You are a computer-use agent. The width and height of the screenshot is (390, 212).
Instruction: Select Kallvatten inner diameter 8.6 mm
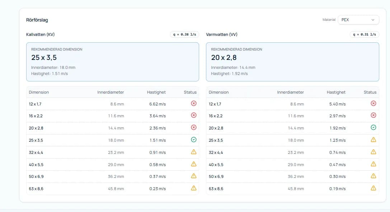(117, 104)
